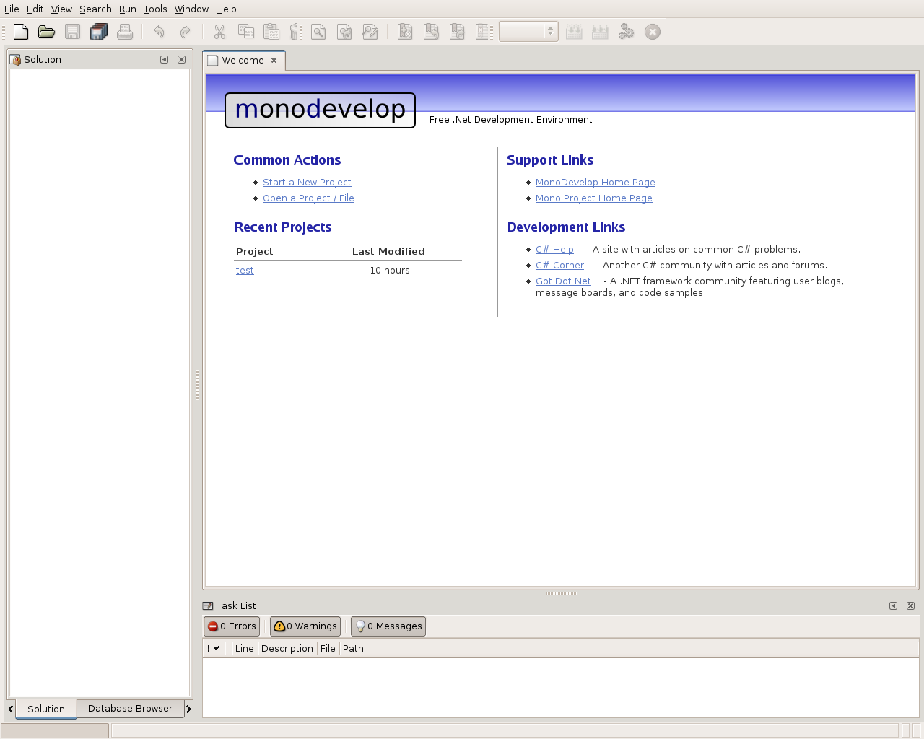
Task: Click the Copy toolbar icon
Action: [245, 32]
